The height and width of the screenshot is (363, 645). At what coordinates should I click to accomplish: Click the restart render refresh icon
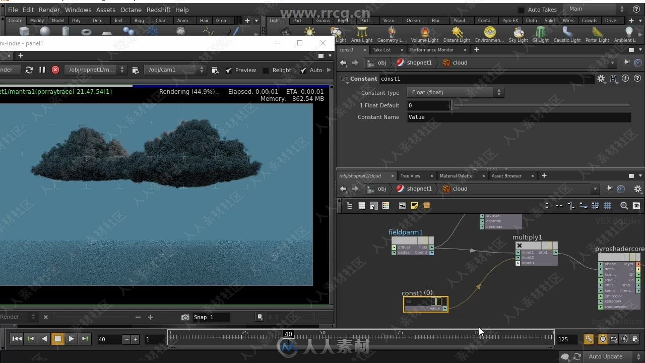pos(29,70)
